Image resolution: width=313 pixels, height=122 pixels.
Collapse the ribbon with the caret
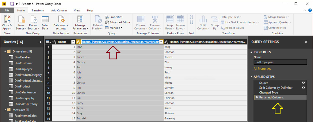pos(304,10)
